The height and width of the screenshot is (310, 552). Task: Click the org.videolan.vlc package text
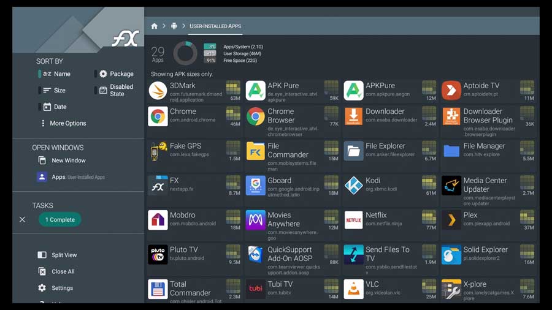(x=383, y=293)
